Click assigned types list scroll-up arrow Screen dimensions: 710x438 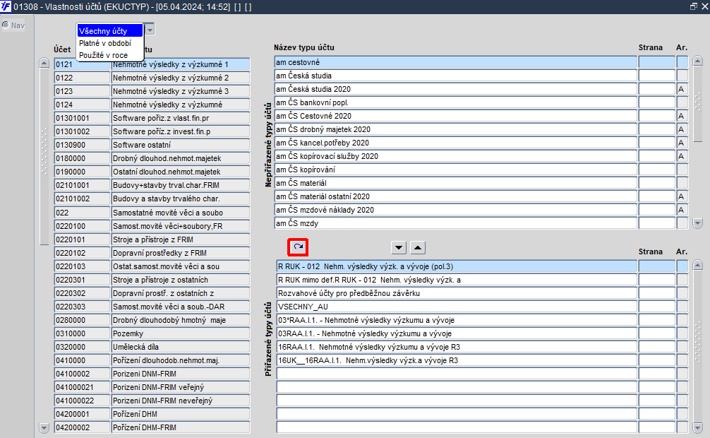(x=698, y=265)
